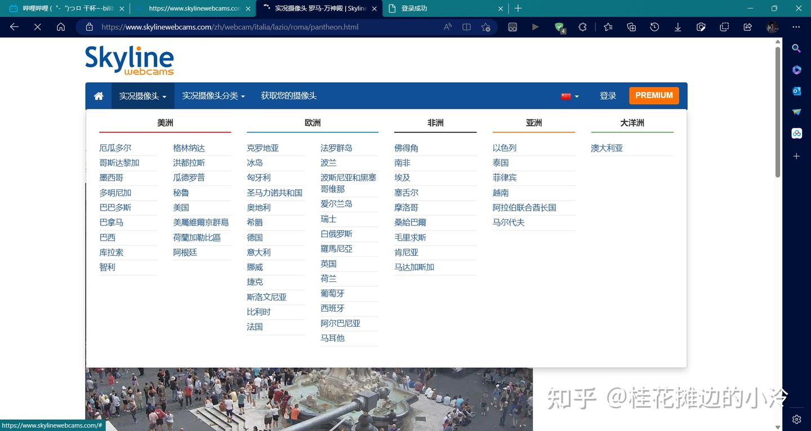Open Outlook in the Edge sidebar
The width and height of the screenshot is (811, 431).
796,91
